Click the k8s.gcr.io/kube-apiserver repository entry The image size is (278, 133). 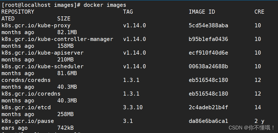pos(42,53)
